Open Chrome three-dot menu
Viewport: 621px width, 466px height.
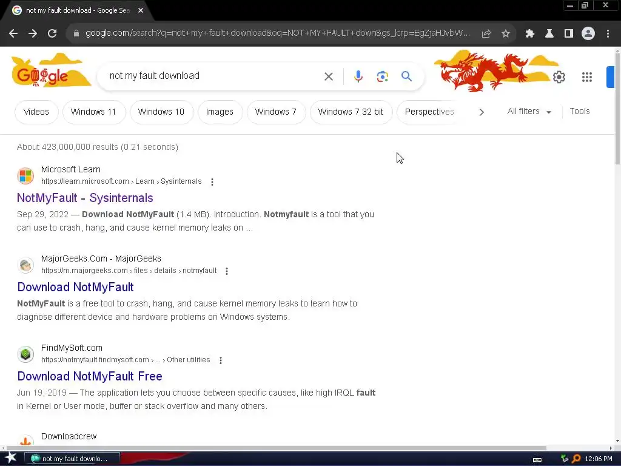[608, 34]
